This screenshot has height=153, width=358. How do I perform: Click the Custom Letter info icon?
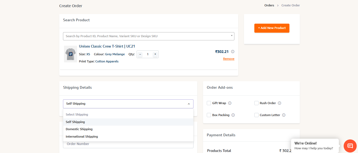(x=284, y=115)
